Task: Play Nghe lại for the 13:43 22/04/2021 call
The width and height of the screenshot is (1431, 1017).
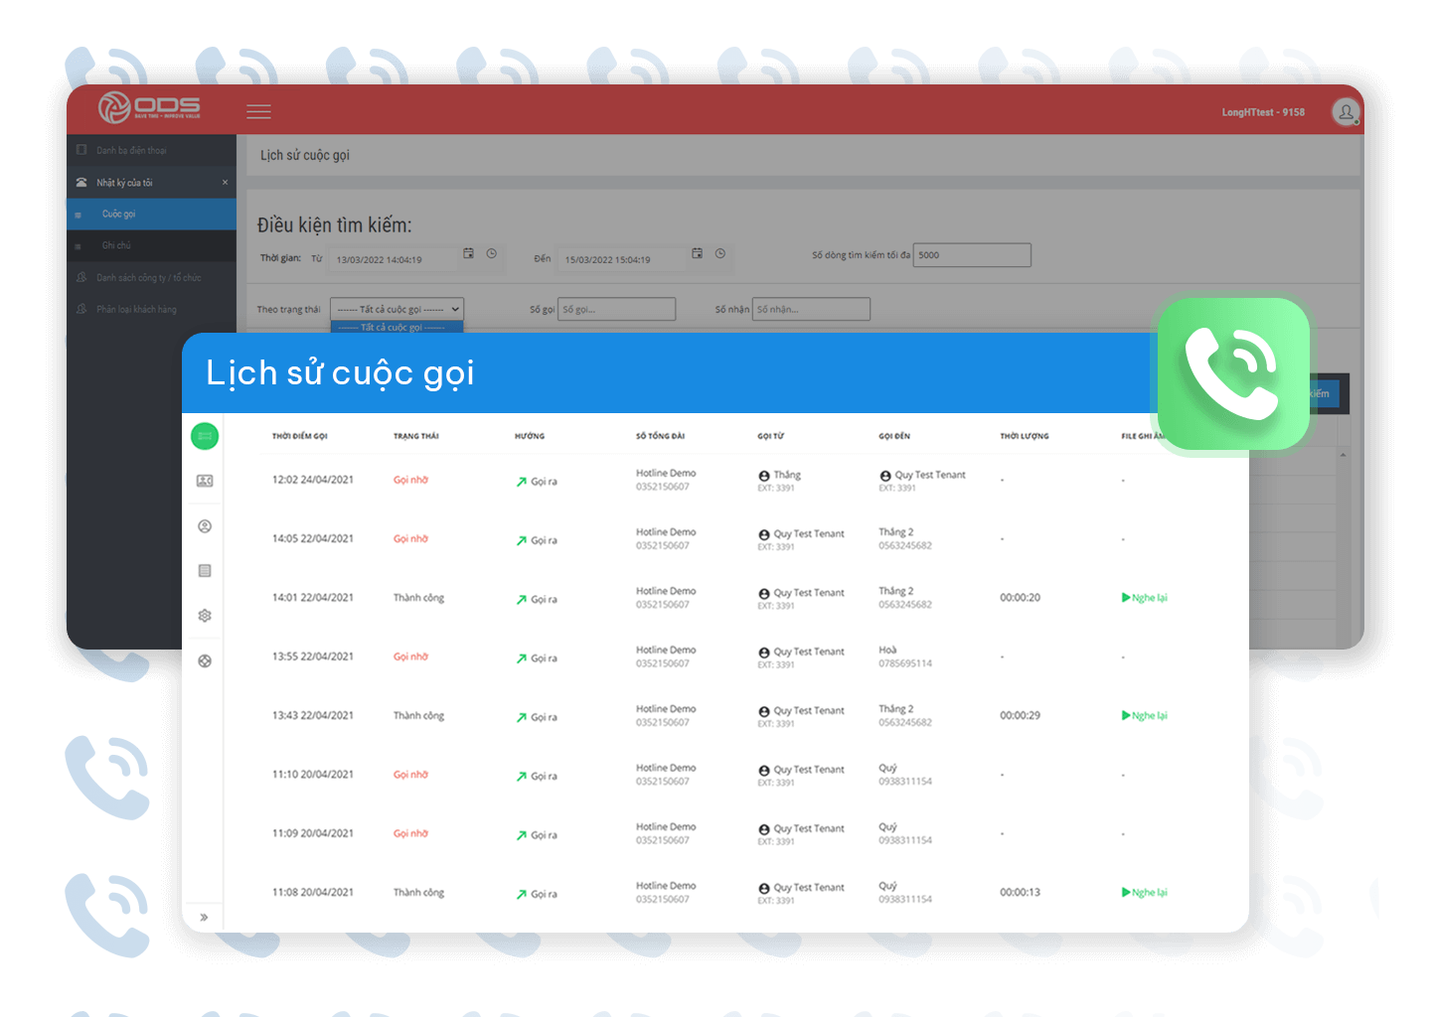Action: [x=1145, y=715]
